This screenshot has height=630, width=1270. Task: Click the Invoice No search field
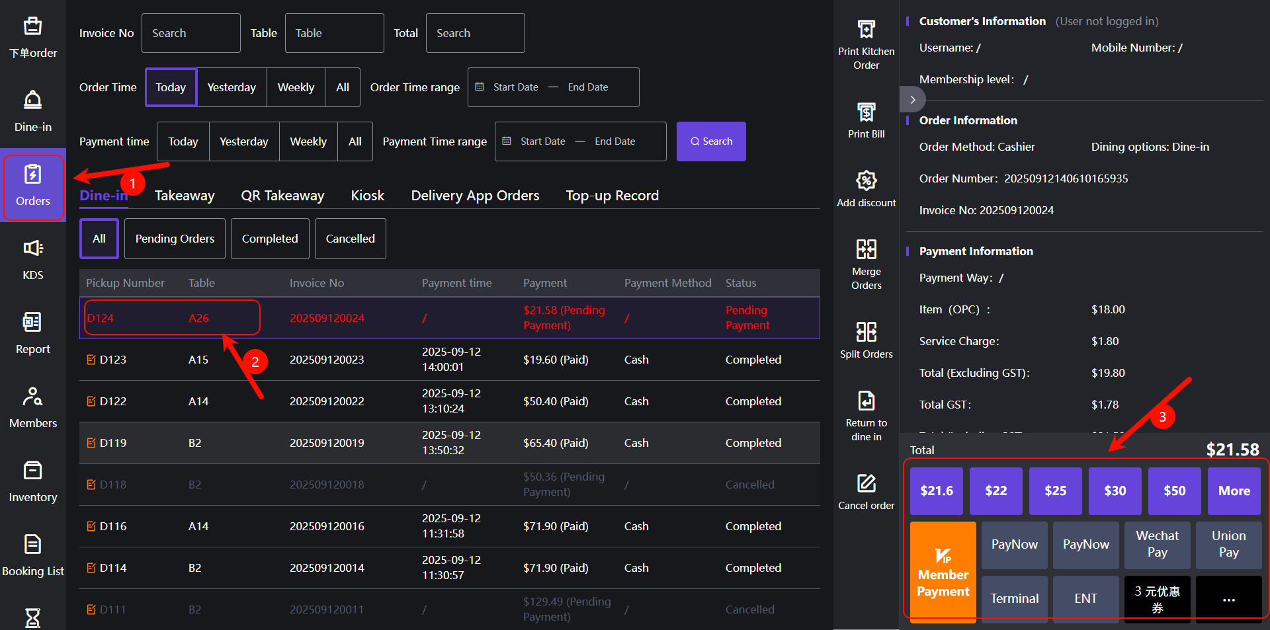point(190,33)
